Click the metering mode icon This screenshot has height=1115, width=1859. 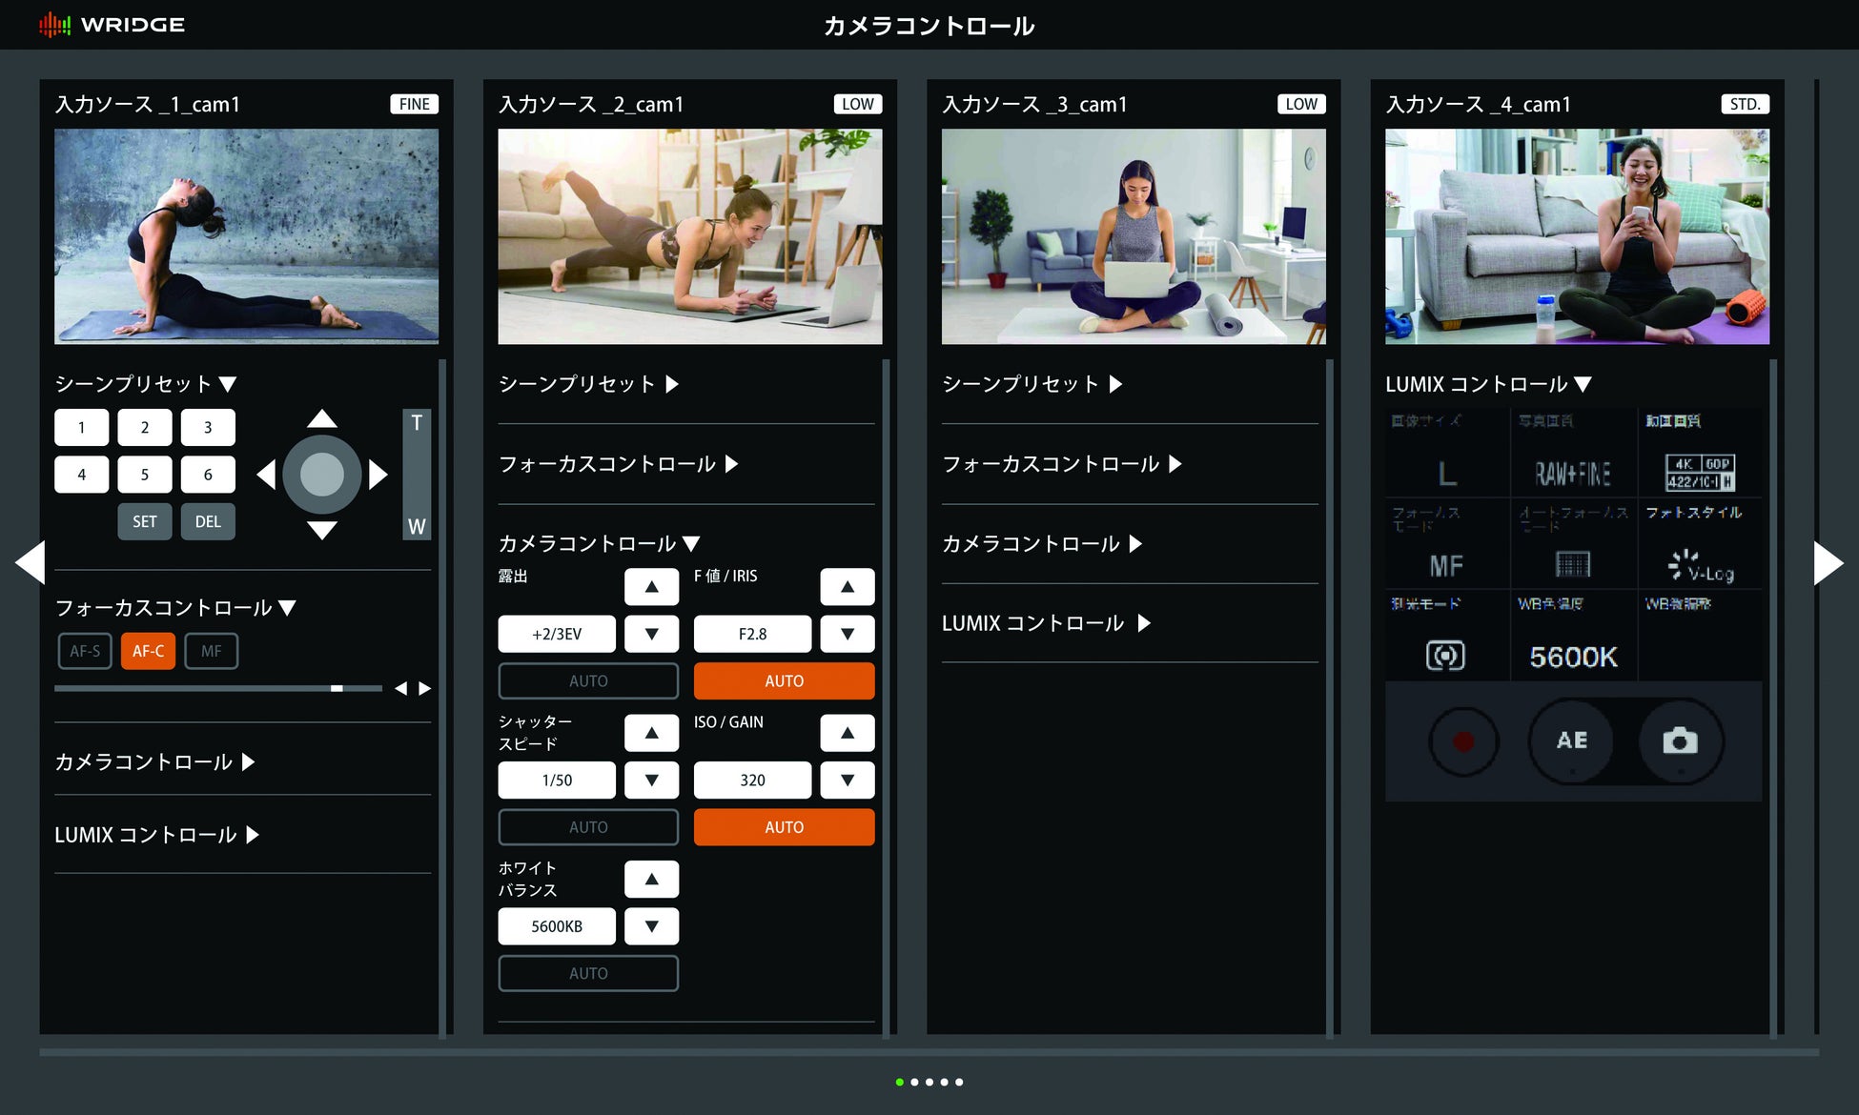pos(1445,656)
